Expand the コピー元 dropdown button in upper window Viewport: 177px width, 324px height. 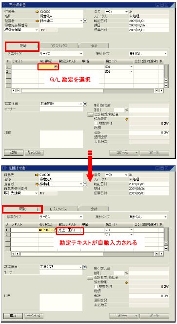(136, 152)
